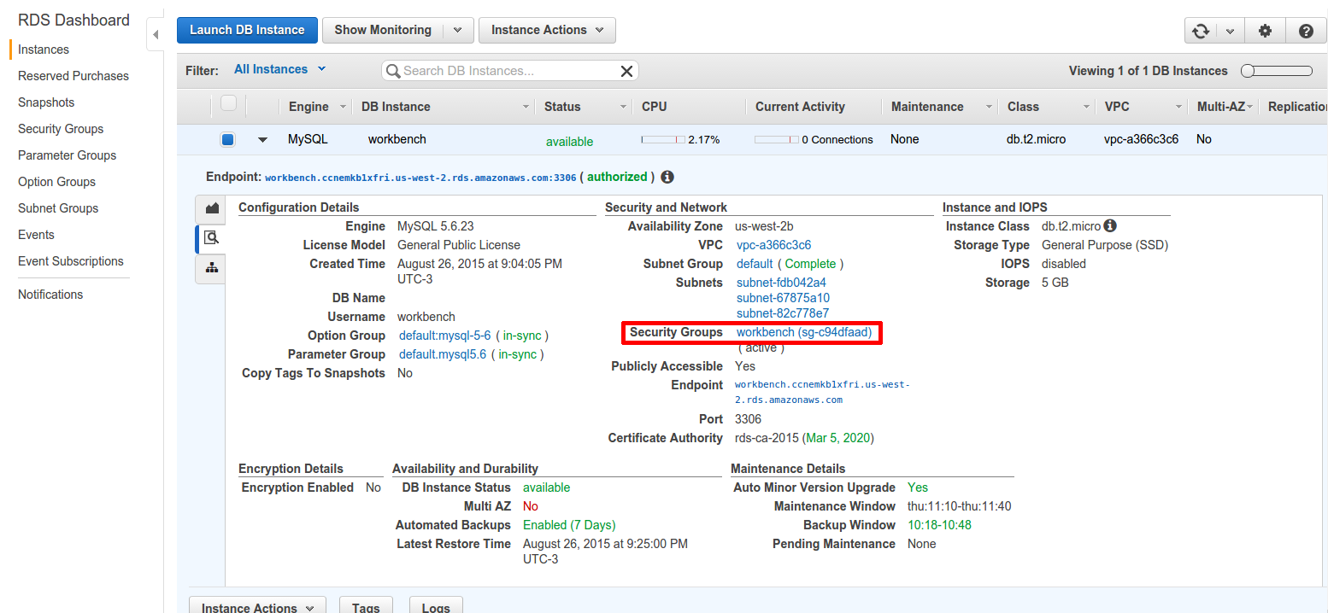Viewport: 1328px width, 613px height.
Task: Sort by the Maintenance column header
Action: (x=927, y=107)
